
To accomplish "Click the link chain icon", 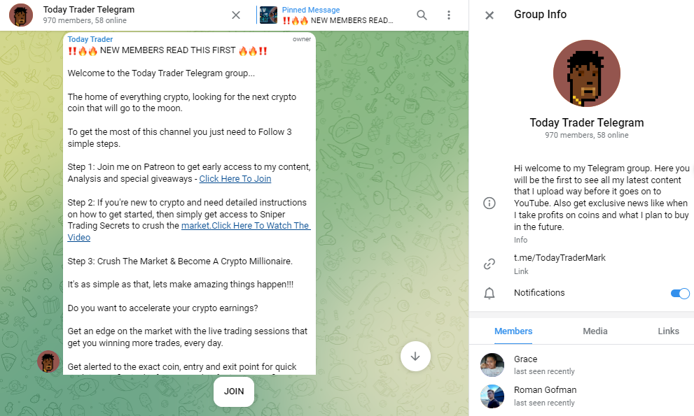I will point(490,264).
